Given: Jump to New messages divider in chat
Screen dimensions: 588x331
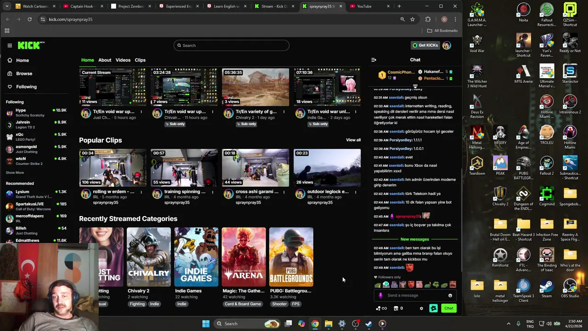Looking at the screenshot, I should (415, 239).
